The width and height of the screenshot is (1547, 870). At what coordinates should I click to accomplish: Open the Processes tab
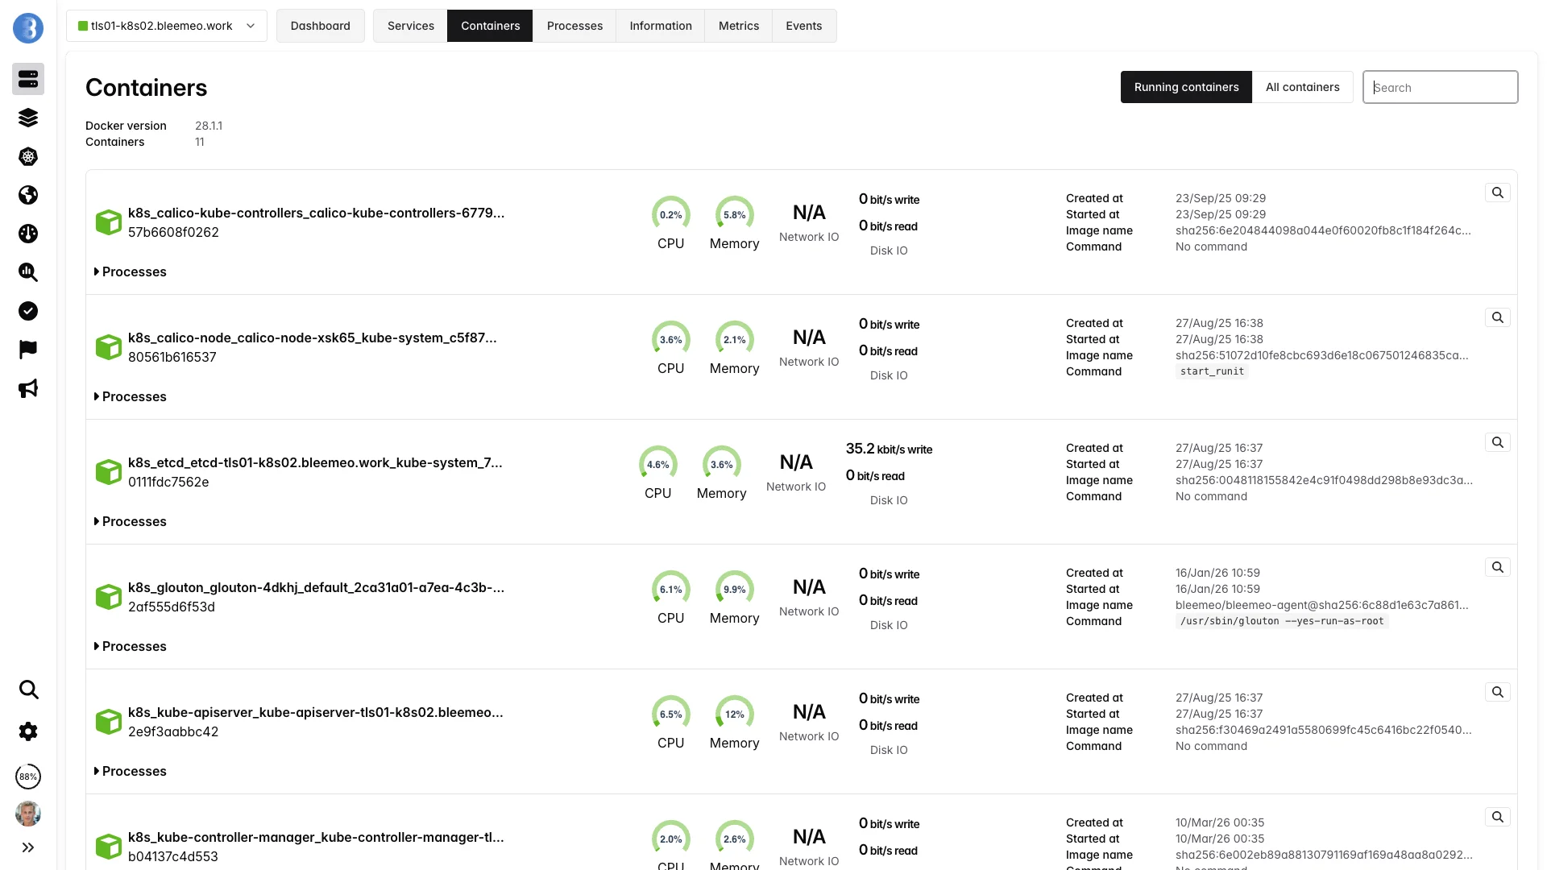click(x=574, y=26)
